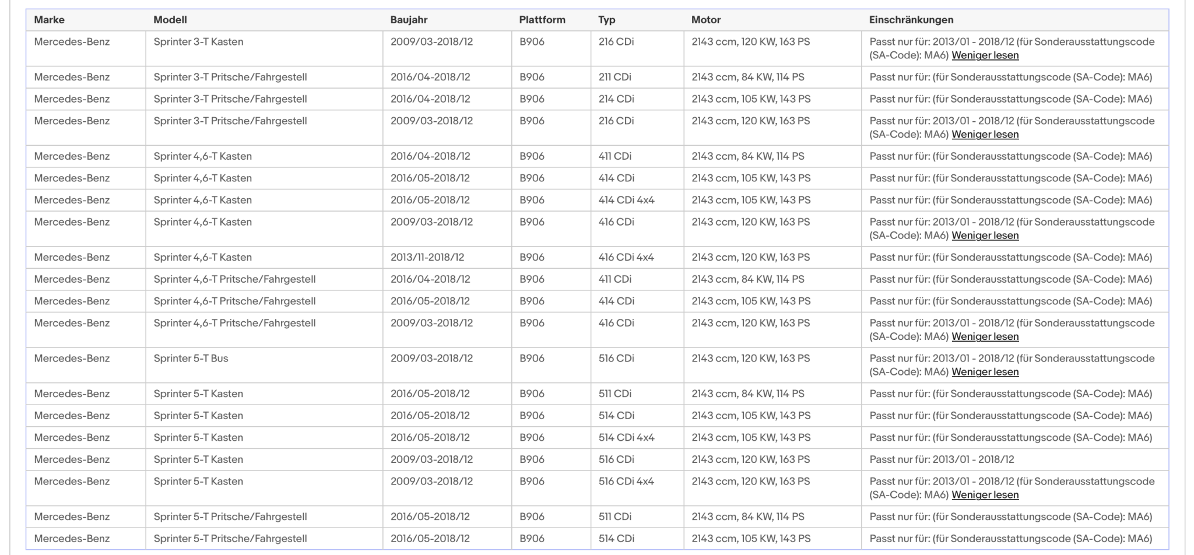Click Weniger lesen in Sprinter 3-T Pritsche 216 CDi row
Screen dimensions: 1194x555
985,135
